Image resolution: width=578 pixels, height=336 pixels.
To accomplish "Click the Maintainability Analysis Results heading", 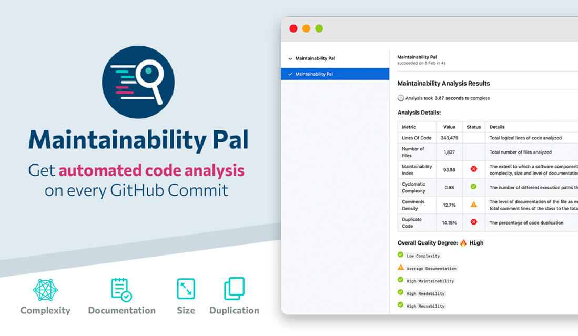I will click(443, 84).
